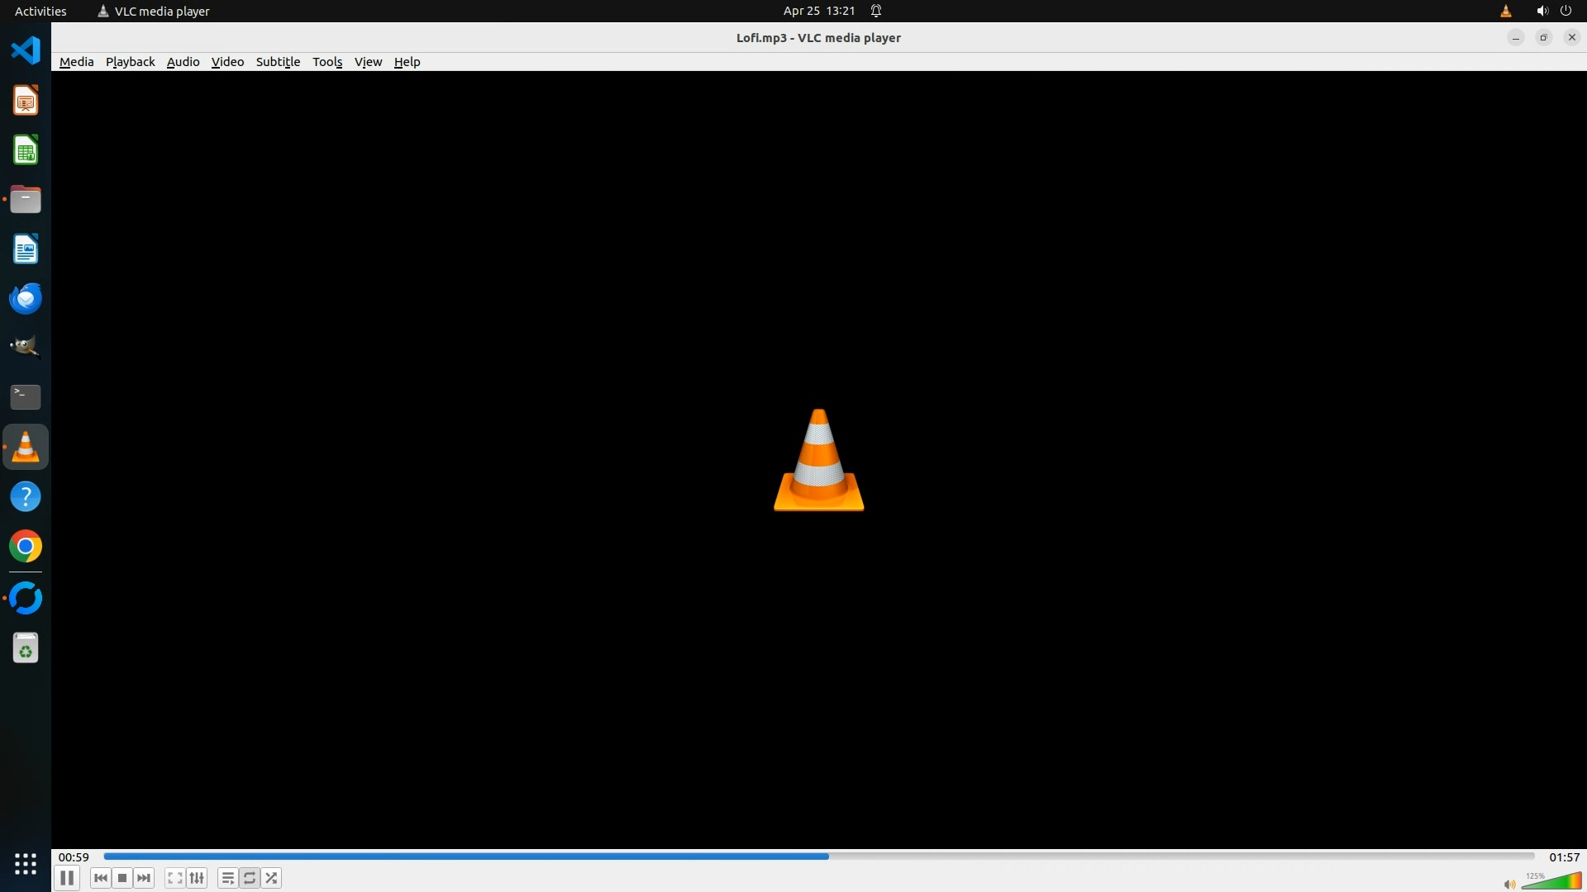Toggle loop repeat mode
This screenshot has height=892, width=1587.
250,878
